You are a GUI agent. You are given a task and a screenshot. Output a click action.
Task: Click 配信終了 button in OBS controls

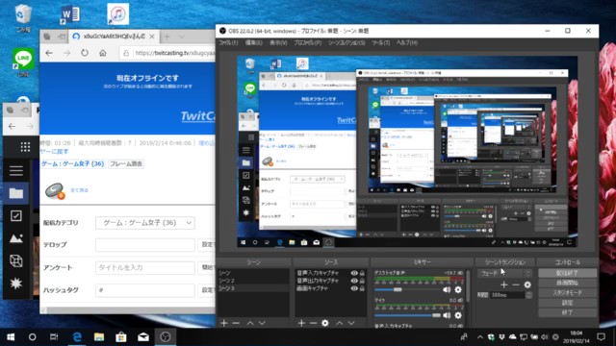point(567,273)
